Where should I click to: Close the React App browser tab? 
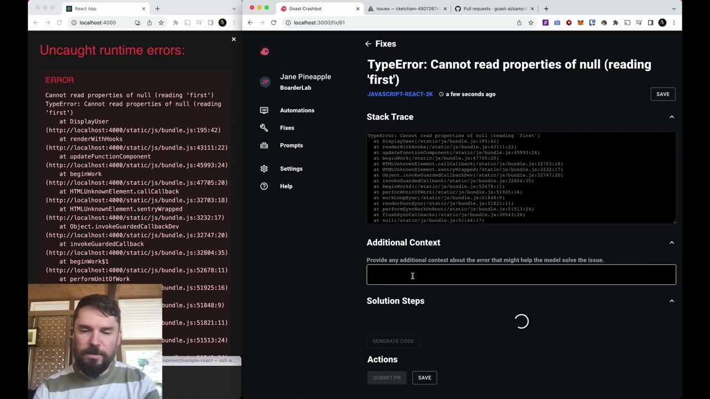click(x=144, y=9)
